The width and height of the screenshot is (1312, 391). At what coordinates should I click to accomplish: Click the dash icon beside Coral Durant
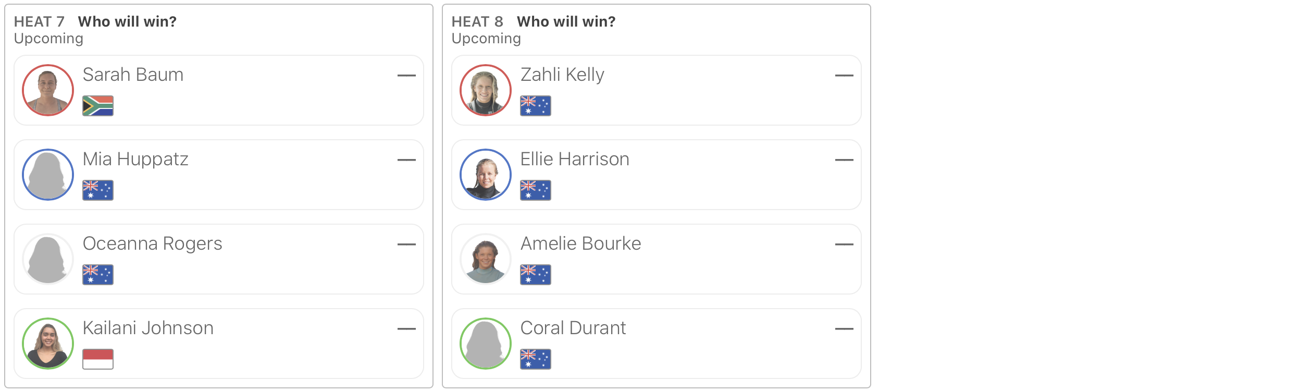click(x=844, y=329)
